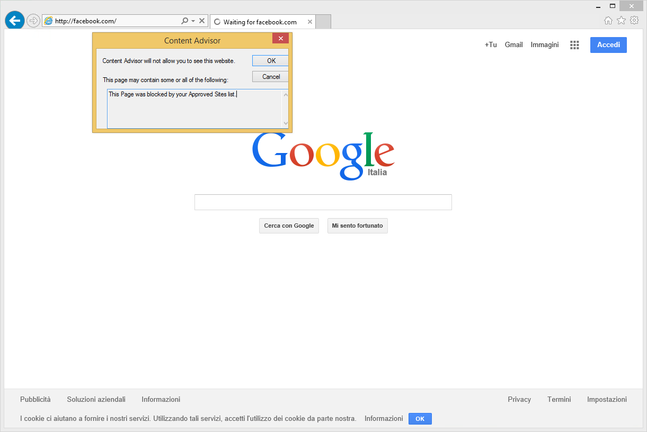Open the Gmail link
Viewport: 647px width, 432px height.
coord(514,44)
